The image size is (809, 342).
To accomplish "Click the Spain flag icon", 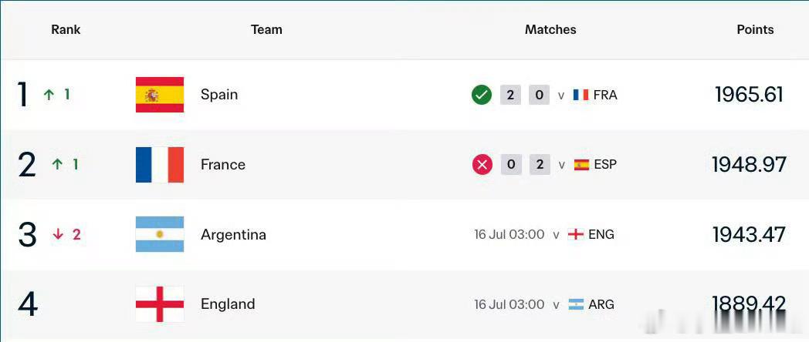I will coord(160,95).
